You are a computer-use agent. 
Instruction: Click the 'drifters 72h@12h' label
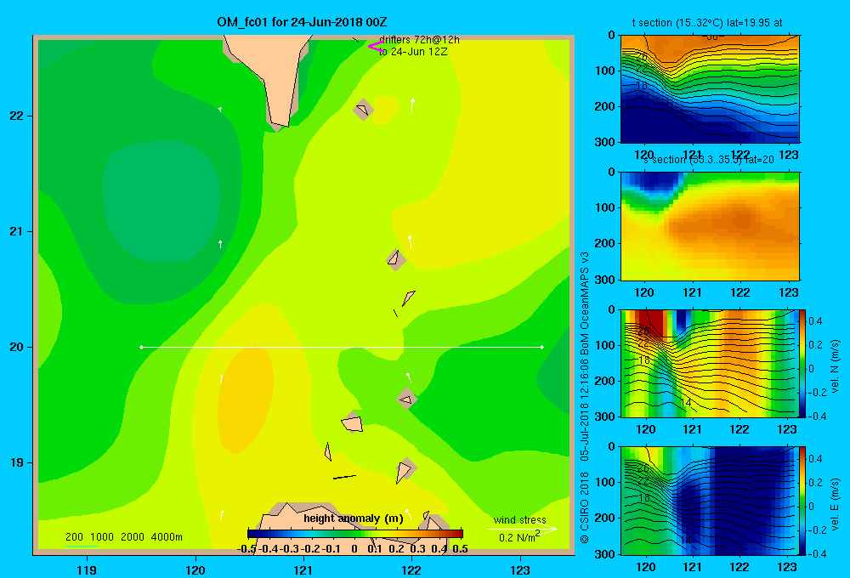click(x=419, y=40)
